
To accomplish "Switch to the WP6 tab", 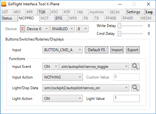I will [75, 18].
